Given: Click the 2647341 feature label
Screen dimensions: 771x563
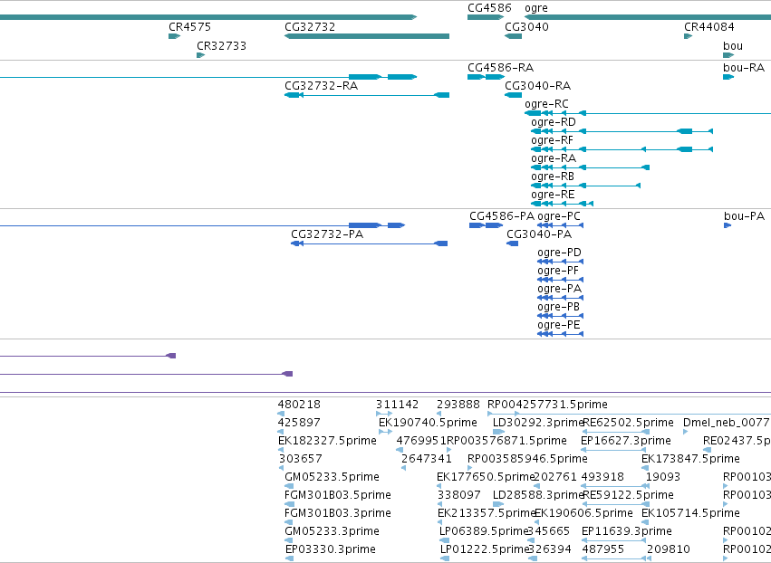Looking at the screenshot, I should (x=427, y=459).
